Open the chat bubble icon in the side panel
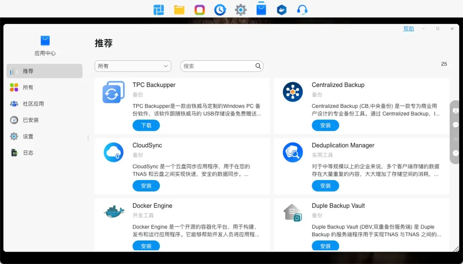The width and height of the screenshot is (463, 264). (x=455, y=125)
